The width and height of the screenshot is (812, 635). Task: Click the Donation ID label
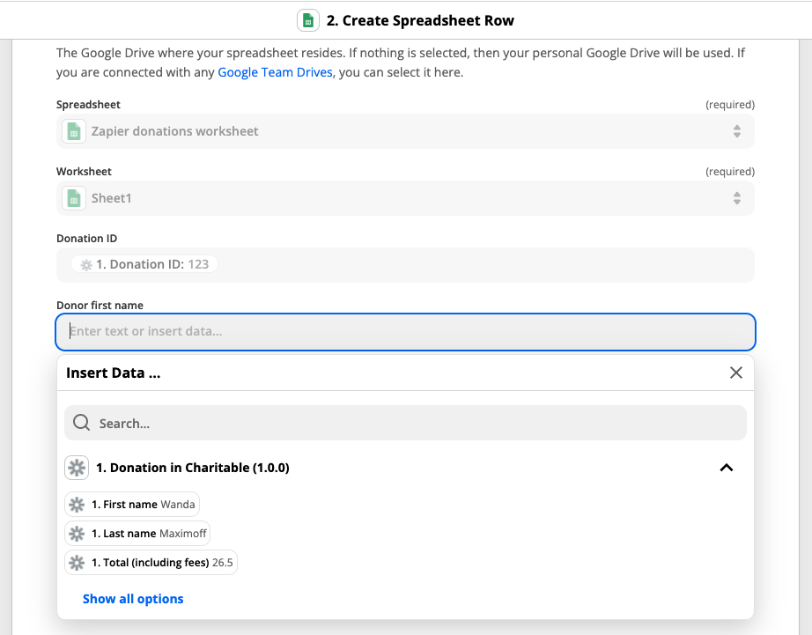click(87, 239)
